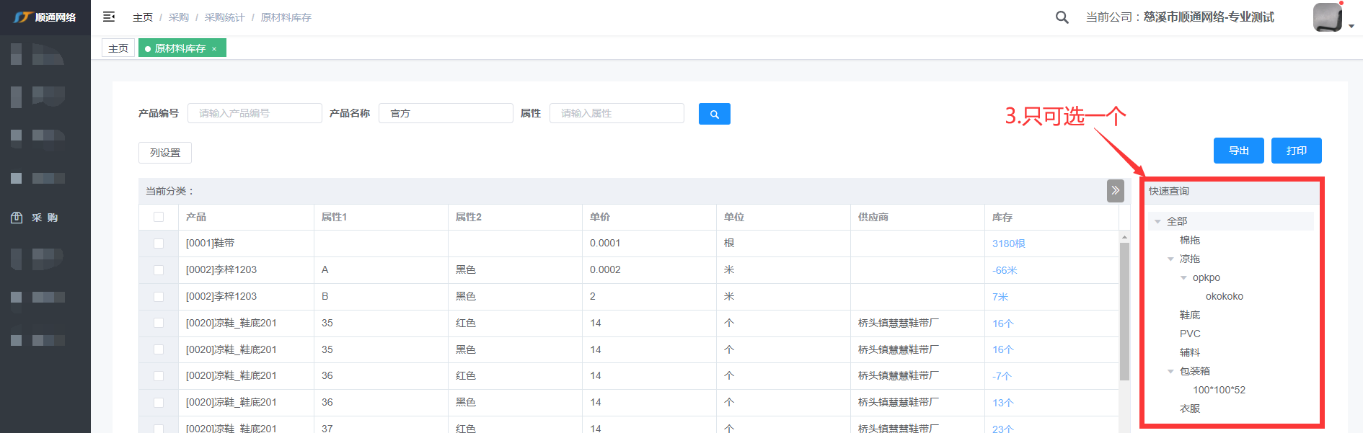Viewport: 1363px width, 433px height.
Task: Switch to the 主页 tab
Action: (118, 48)
